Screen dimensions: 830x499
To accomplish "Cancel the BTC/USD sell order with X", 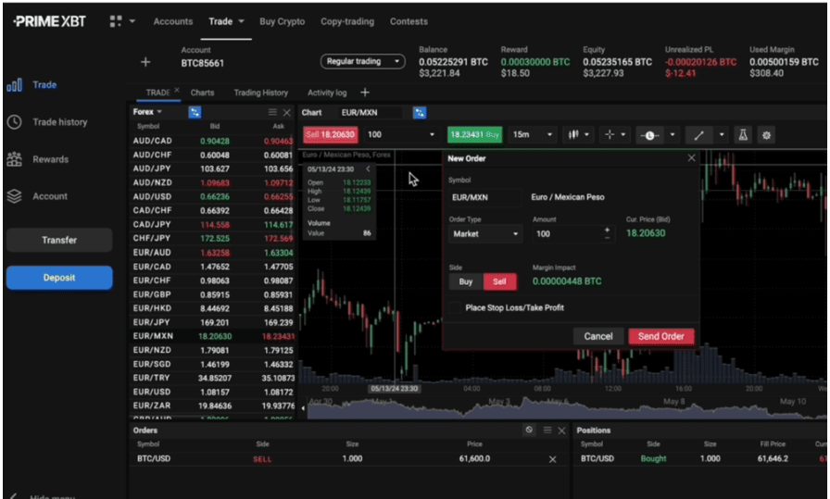I will click(553, 459).
